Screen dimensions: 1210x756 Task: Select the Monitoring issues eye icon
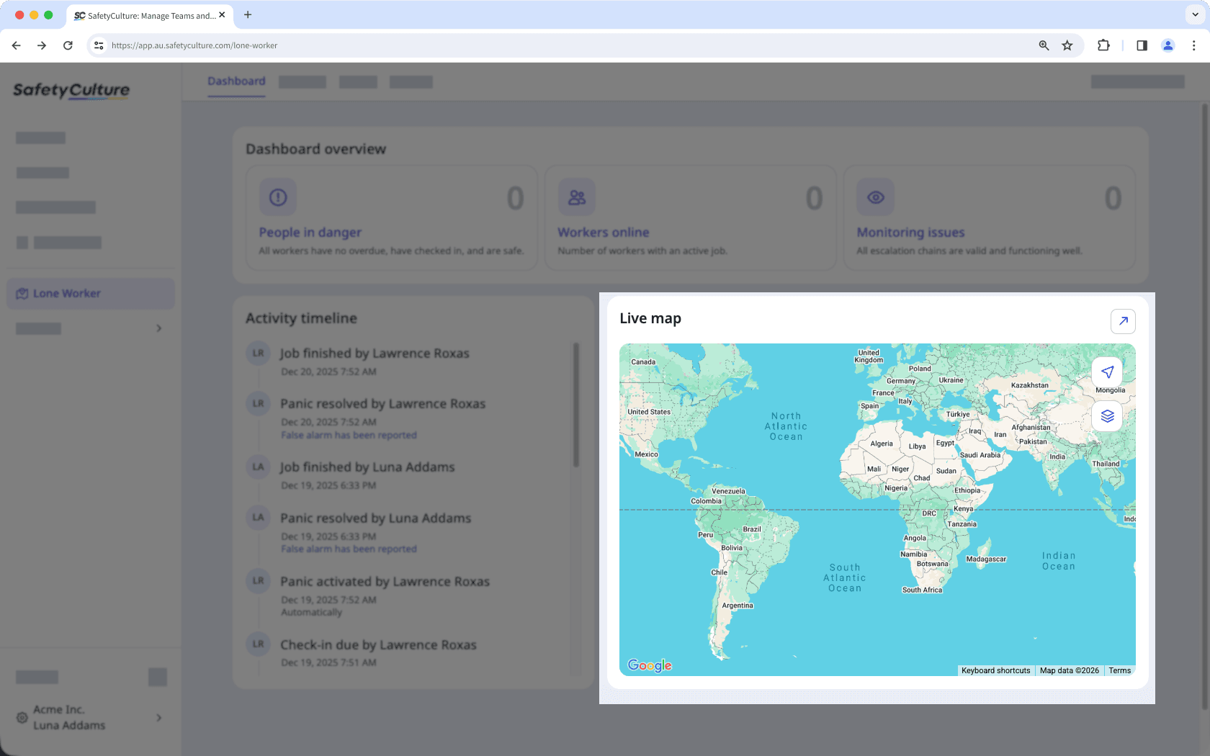pyautogui.click(x=875, y=197)
